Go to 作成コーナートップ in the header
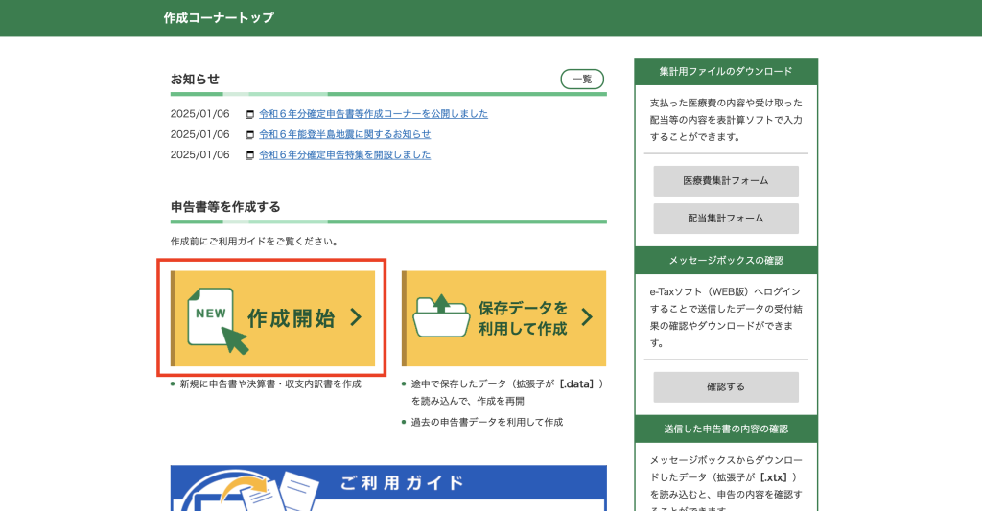The image size is (982, 511). point(219,18)
